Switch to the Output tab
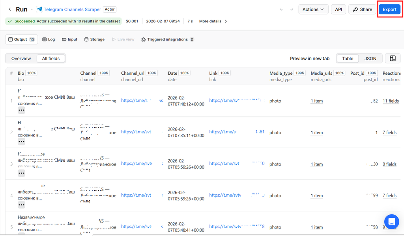The height and width of the screenshot is (236, 404). (x=21, y=39)
